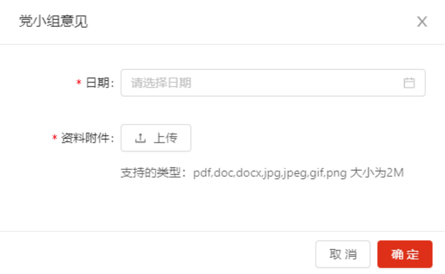Click the red asterisk next to 日期

78,82
